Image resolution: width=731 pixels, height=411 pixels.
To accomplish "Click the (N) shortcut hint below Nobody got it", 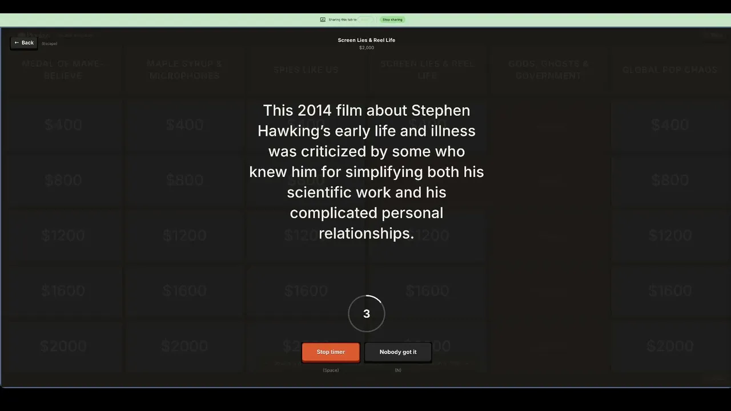I will pyautogui.click(x=398, y=370).
